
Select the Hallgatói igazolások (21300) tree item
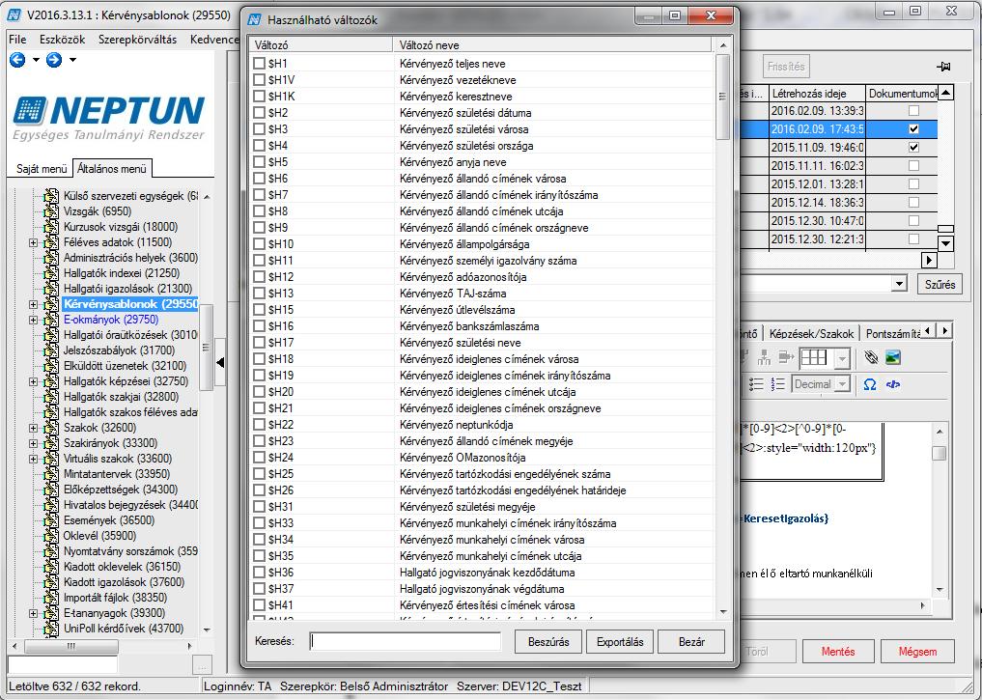coord(127,289)
